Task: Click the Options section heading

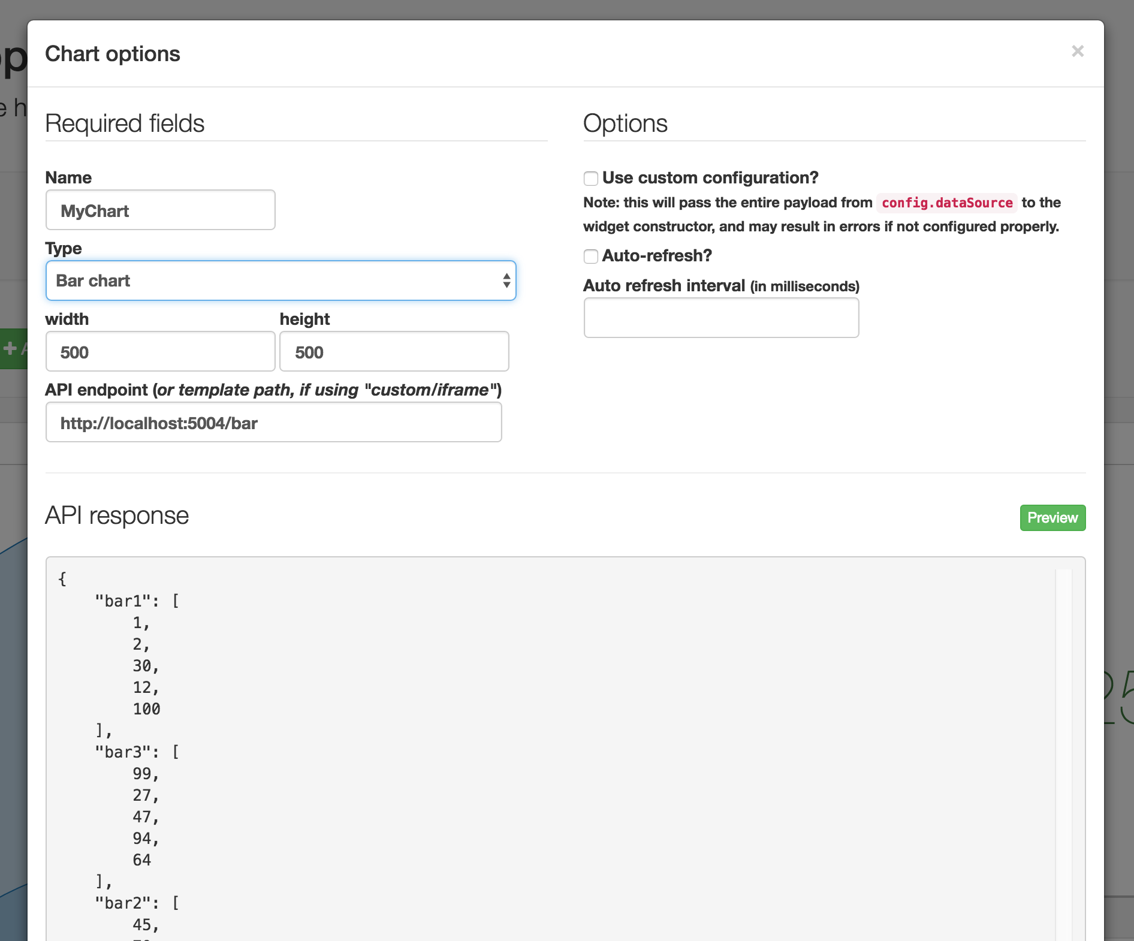Action: (x=625, y=123)
